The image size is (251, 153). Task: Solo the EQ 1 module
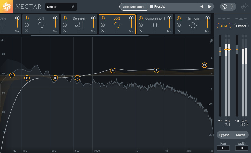click(x=27, y=25)
